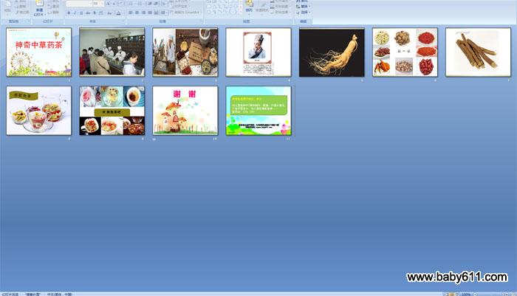The width and height of the screenshot is (517, 296).
Task: Select the six-herb ingredients grid slide
Action: coord(405,52)
